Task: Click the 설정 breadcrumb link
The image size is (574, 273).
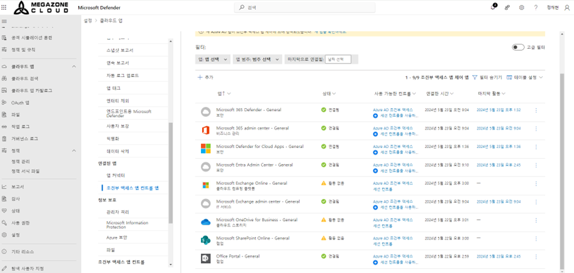Action: [88, 21]
